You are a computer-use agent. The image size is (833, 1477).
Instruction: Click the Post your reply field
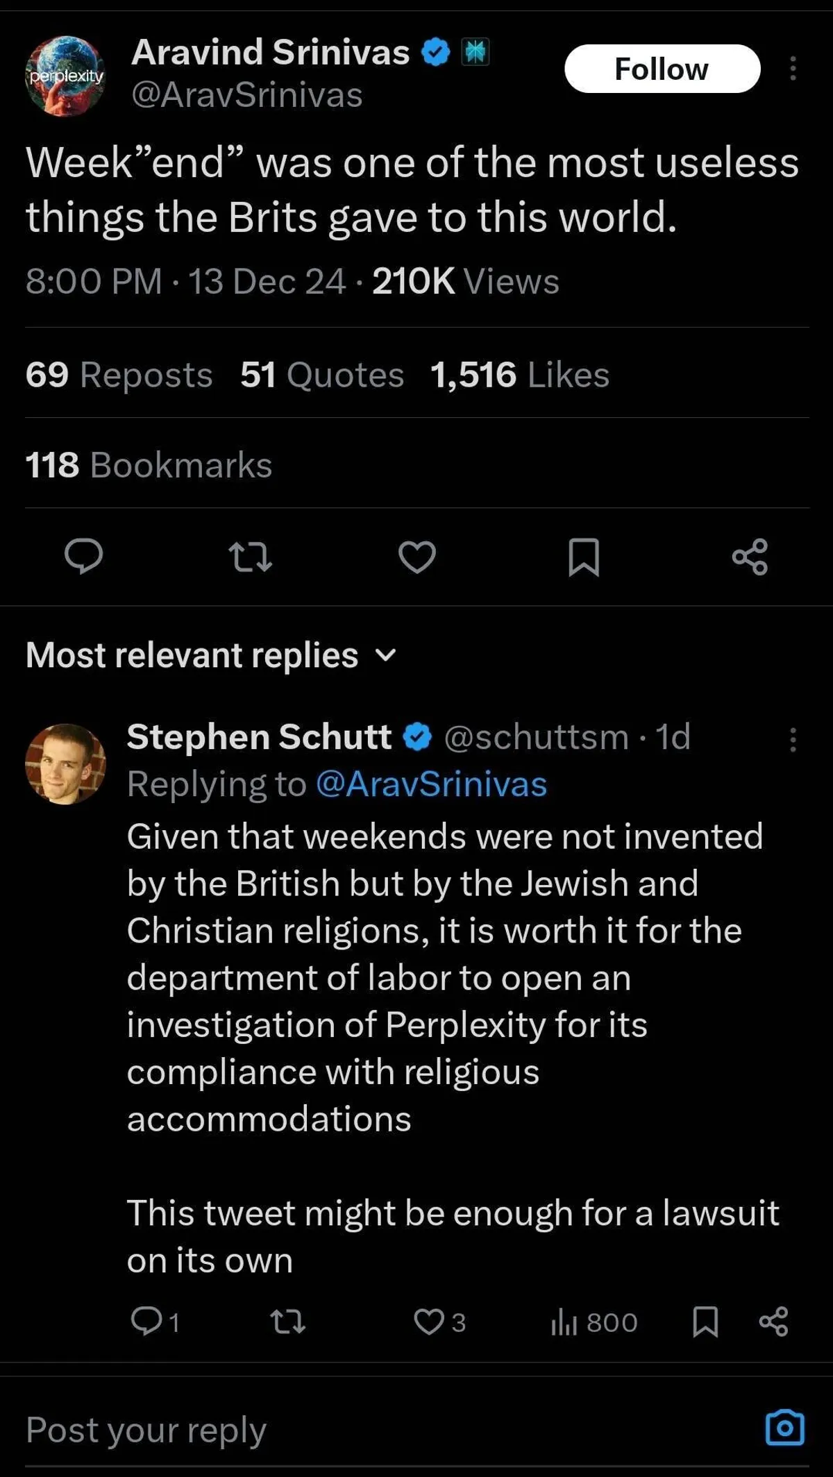point(347,1430)
